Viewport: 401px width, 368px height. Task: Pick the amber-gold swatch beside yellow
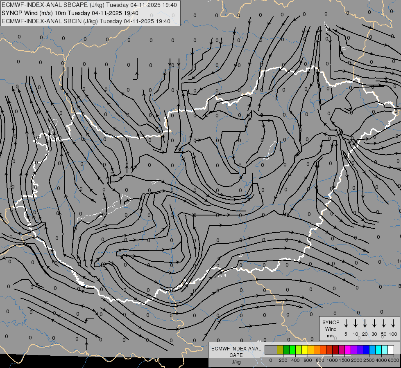pos(311,350)
